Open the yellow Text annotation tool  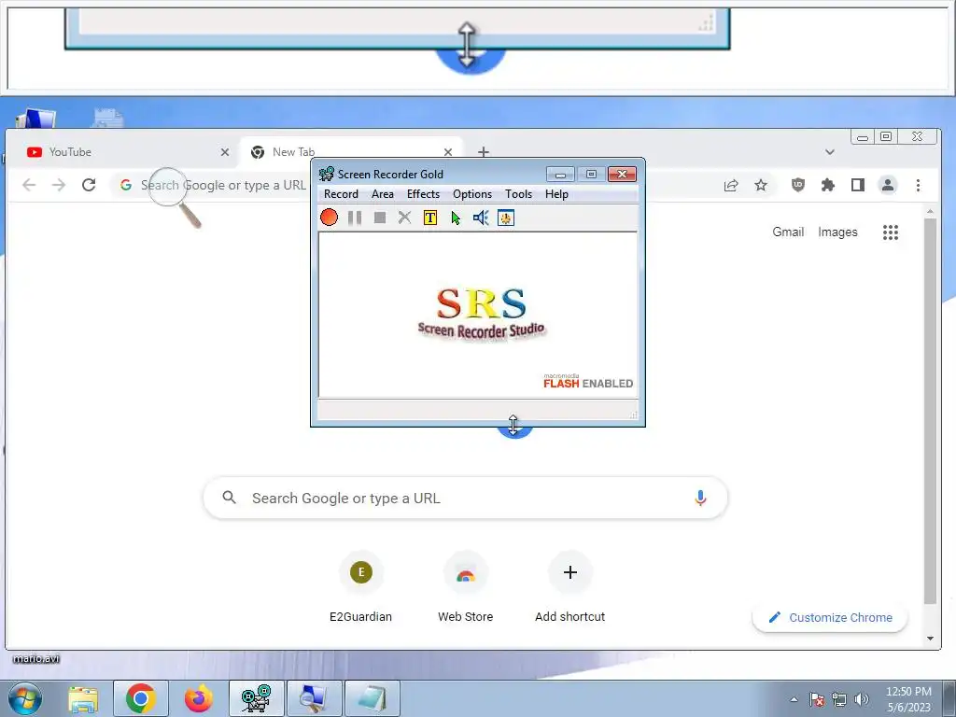click(x=429, y=218)
